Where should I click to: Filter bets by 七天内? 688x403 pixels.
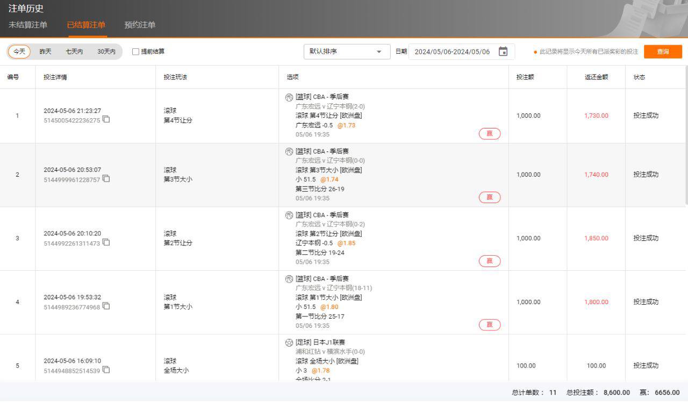(74, 52)
